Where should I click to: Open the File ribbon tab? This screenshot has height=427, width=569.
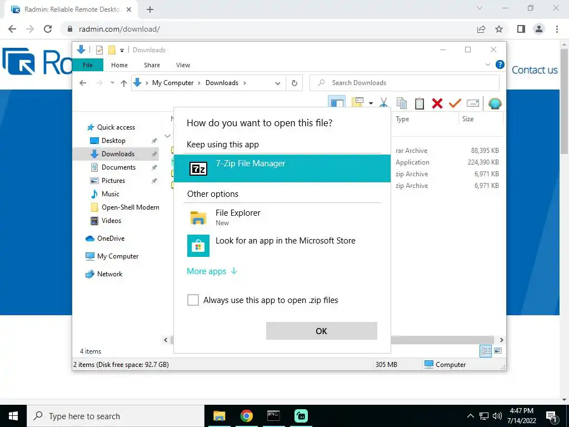click(x=88, y=65)
